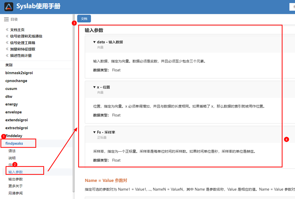
Task: Click the 输入参数 heading
Action: click(x=94, y=30)
